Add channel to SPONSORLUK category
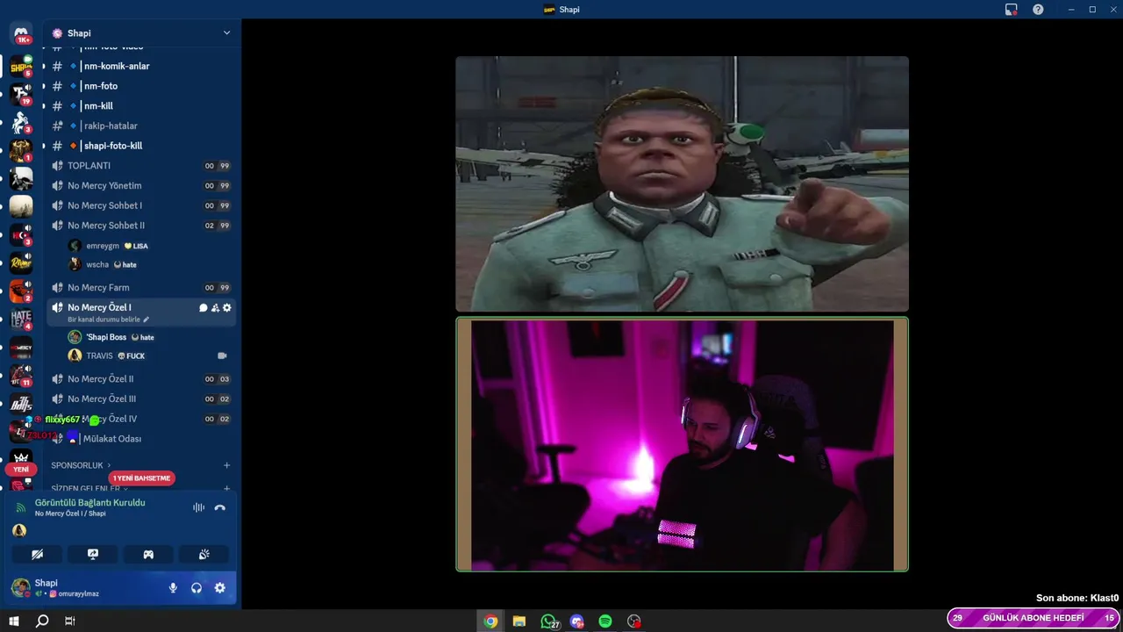 [x=226, y=465]
